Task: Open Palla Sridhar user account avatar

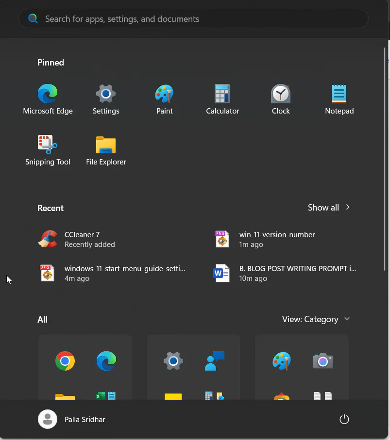Action: click(48, 419)
